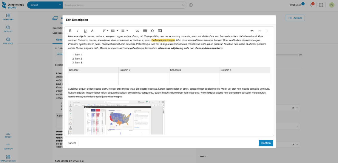Toggle italic text formatting
The width and height of the screenshot is (338, 163).
pos(78,31)
